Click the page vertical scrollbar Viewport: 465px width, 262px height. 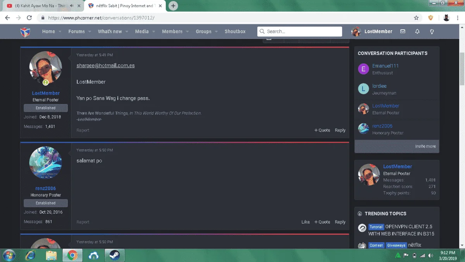click(462, 70)
